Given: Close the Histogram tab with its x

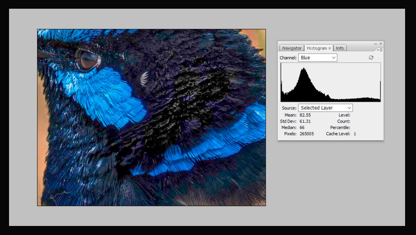Looking at the screenshot, I should point(330,48).
